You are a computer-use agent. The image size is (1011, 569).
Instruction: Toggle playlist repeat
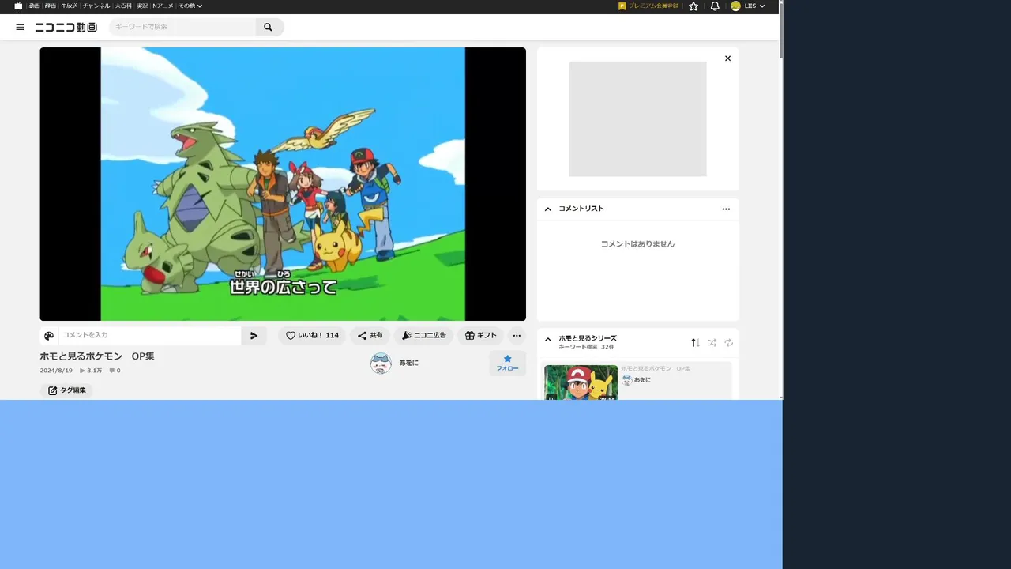[x=728, y=342]
